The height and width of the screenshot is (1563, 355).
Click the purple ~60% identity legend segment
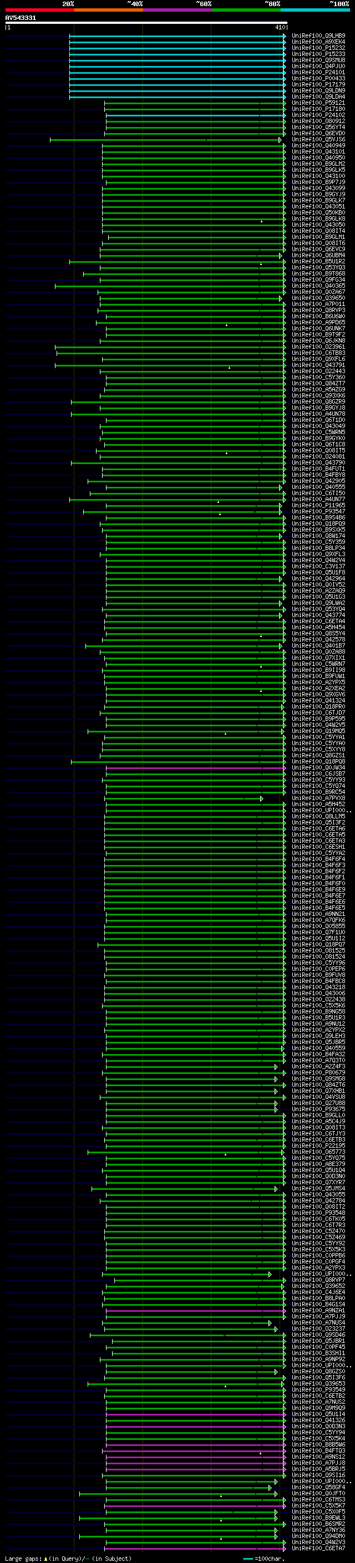click(x=178, y=10)
